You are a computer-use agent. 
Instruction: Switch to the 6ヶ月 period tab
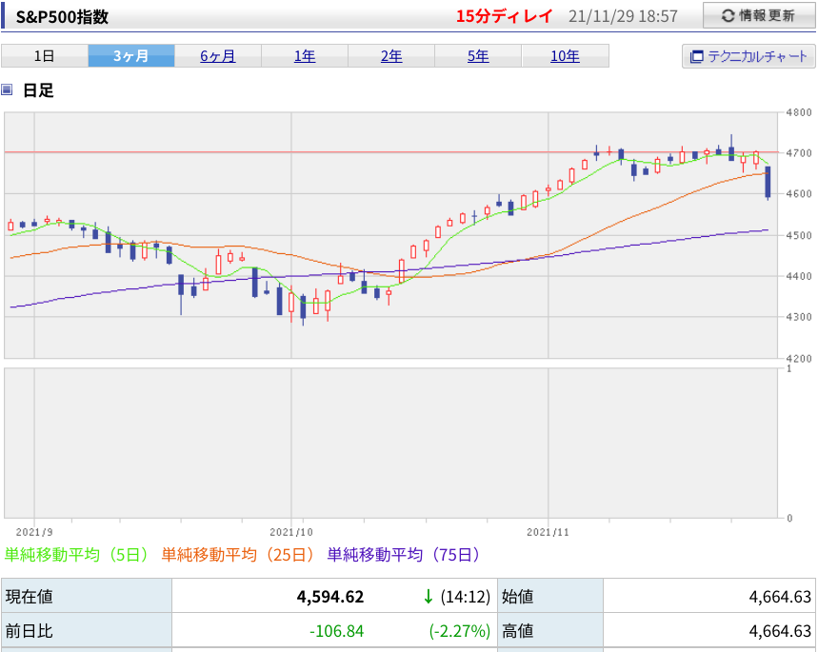click(x=218, y=56)
